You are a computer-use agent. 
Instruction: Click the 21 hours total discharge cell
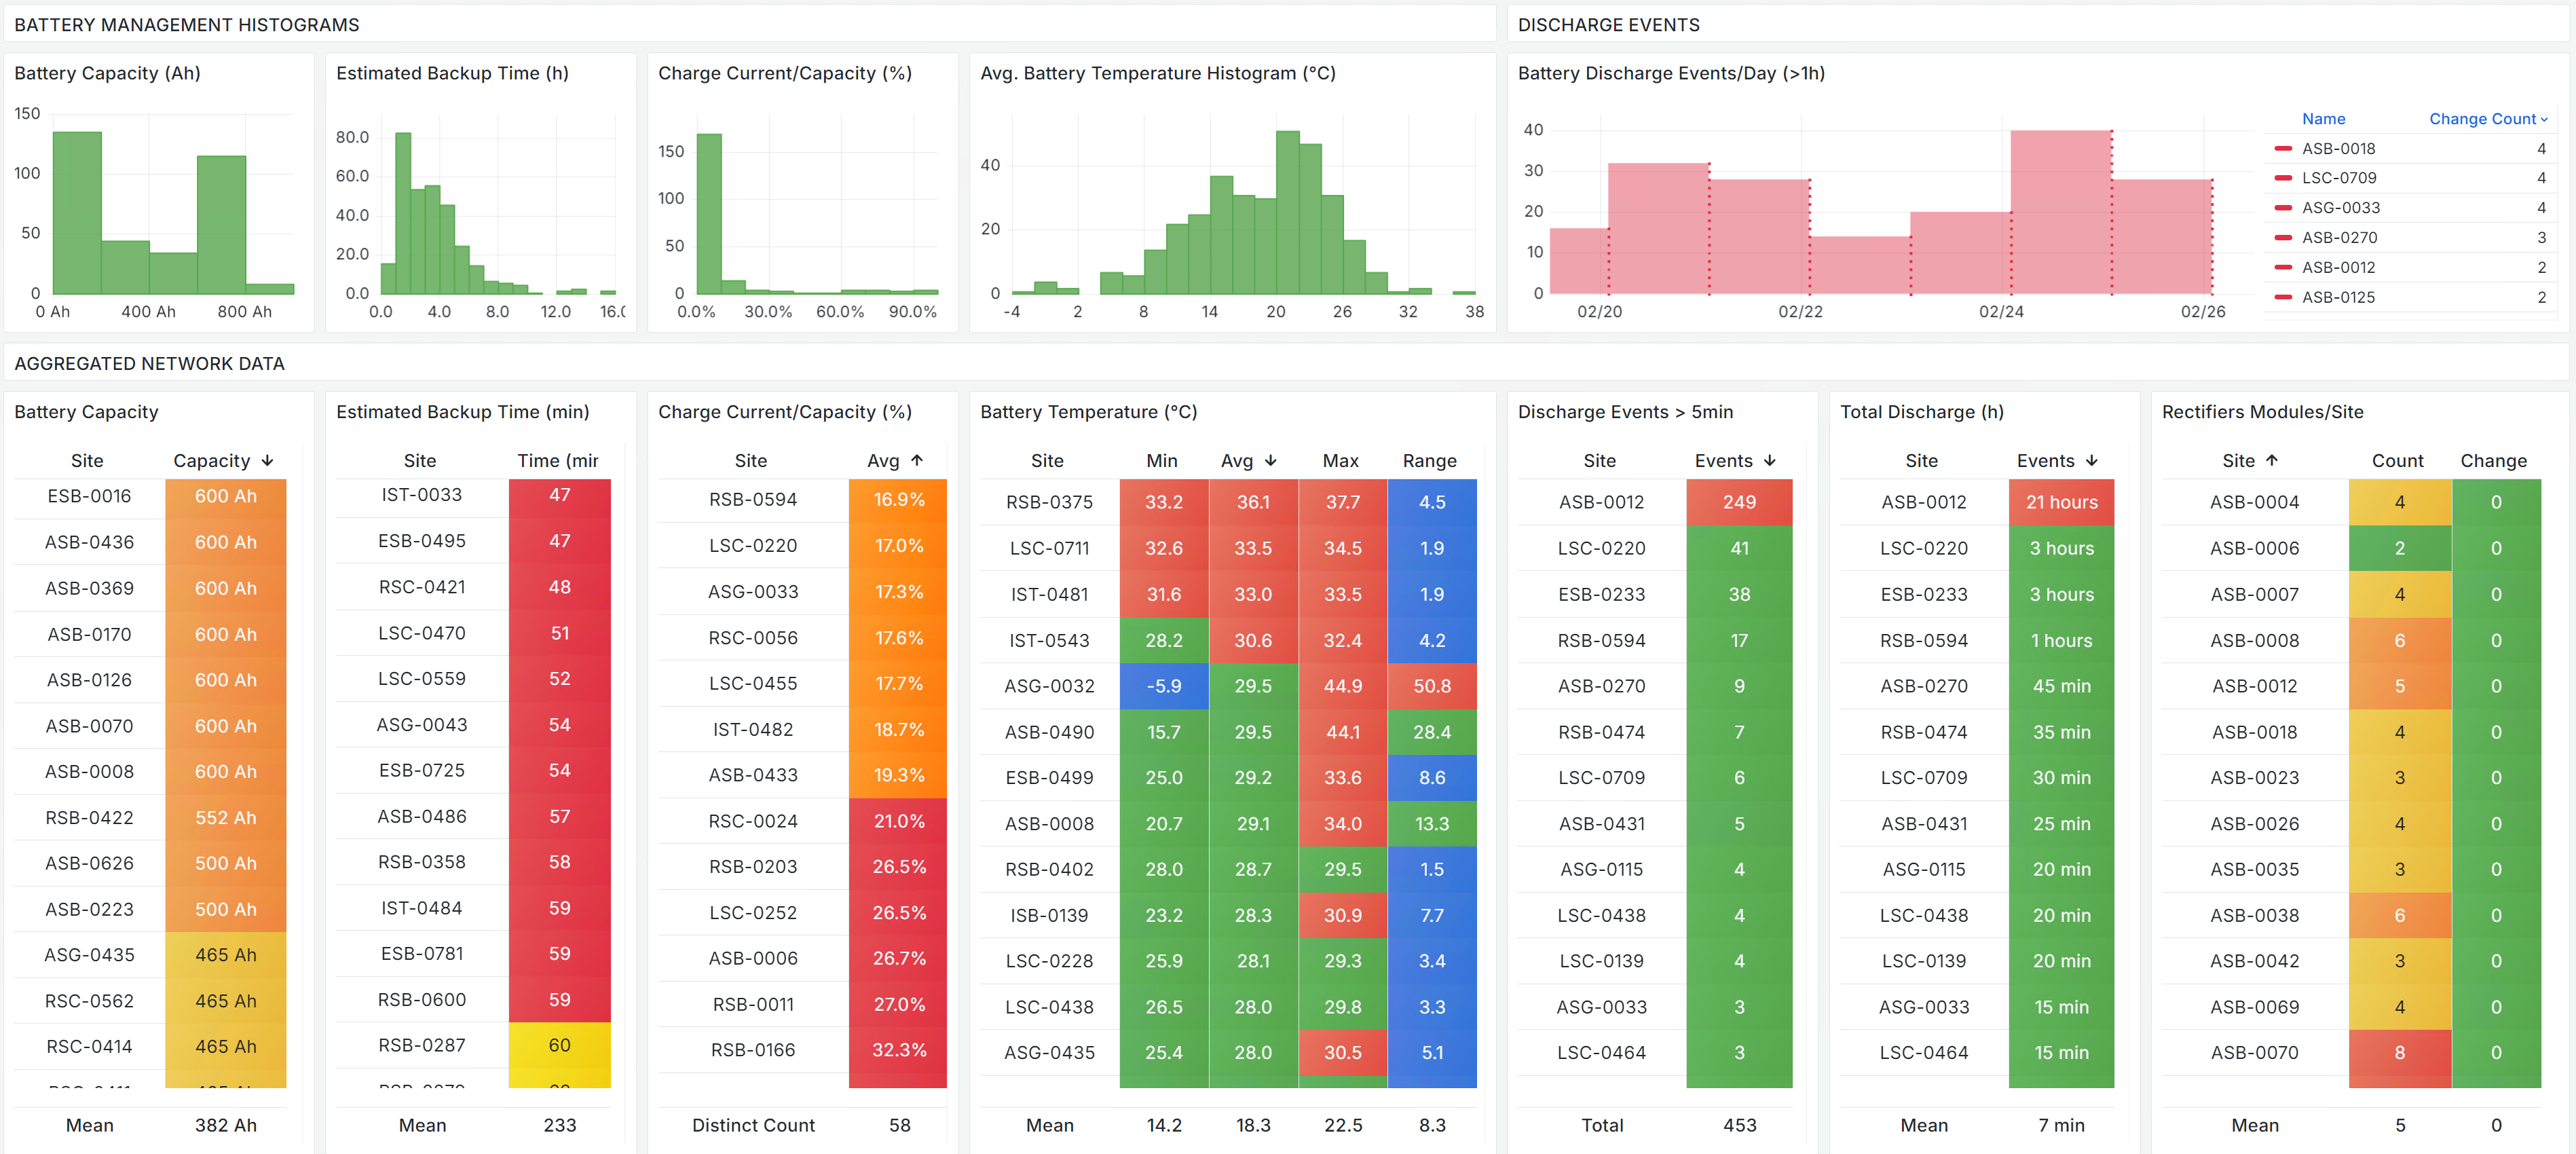pos(2061,502)
